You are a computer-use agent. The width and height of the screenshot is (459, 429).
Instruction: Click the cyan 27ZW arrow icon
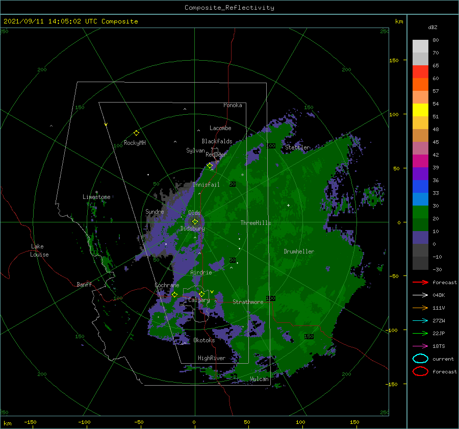pyautogui.click(x=420, y=321)
